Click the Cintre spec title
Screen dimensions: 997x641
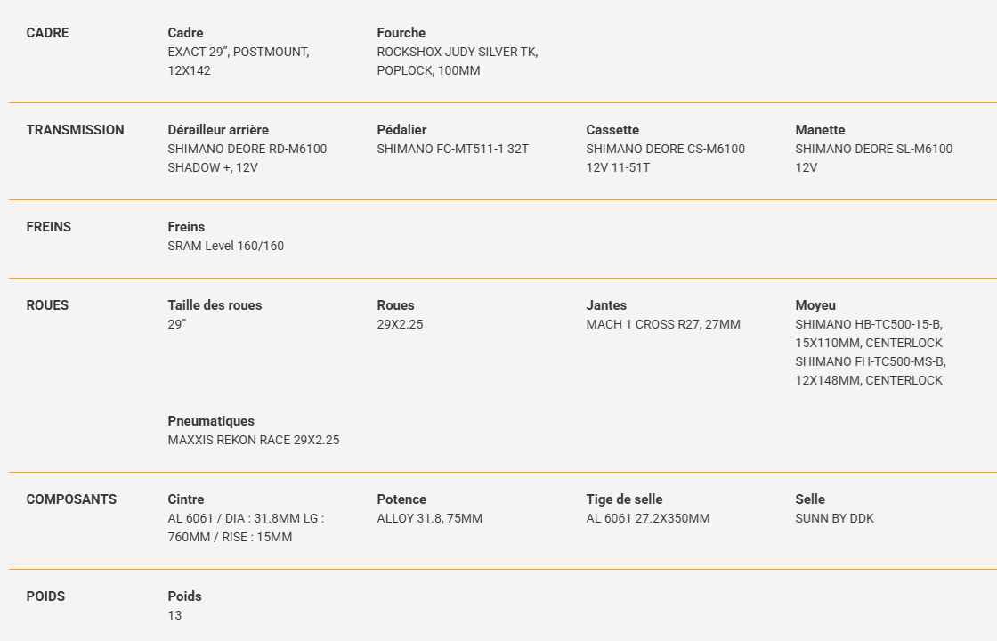click(x=185, y=499)
